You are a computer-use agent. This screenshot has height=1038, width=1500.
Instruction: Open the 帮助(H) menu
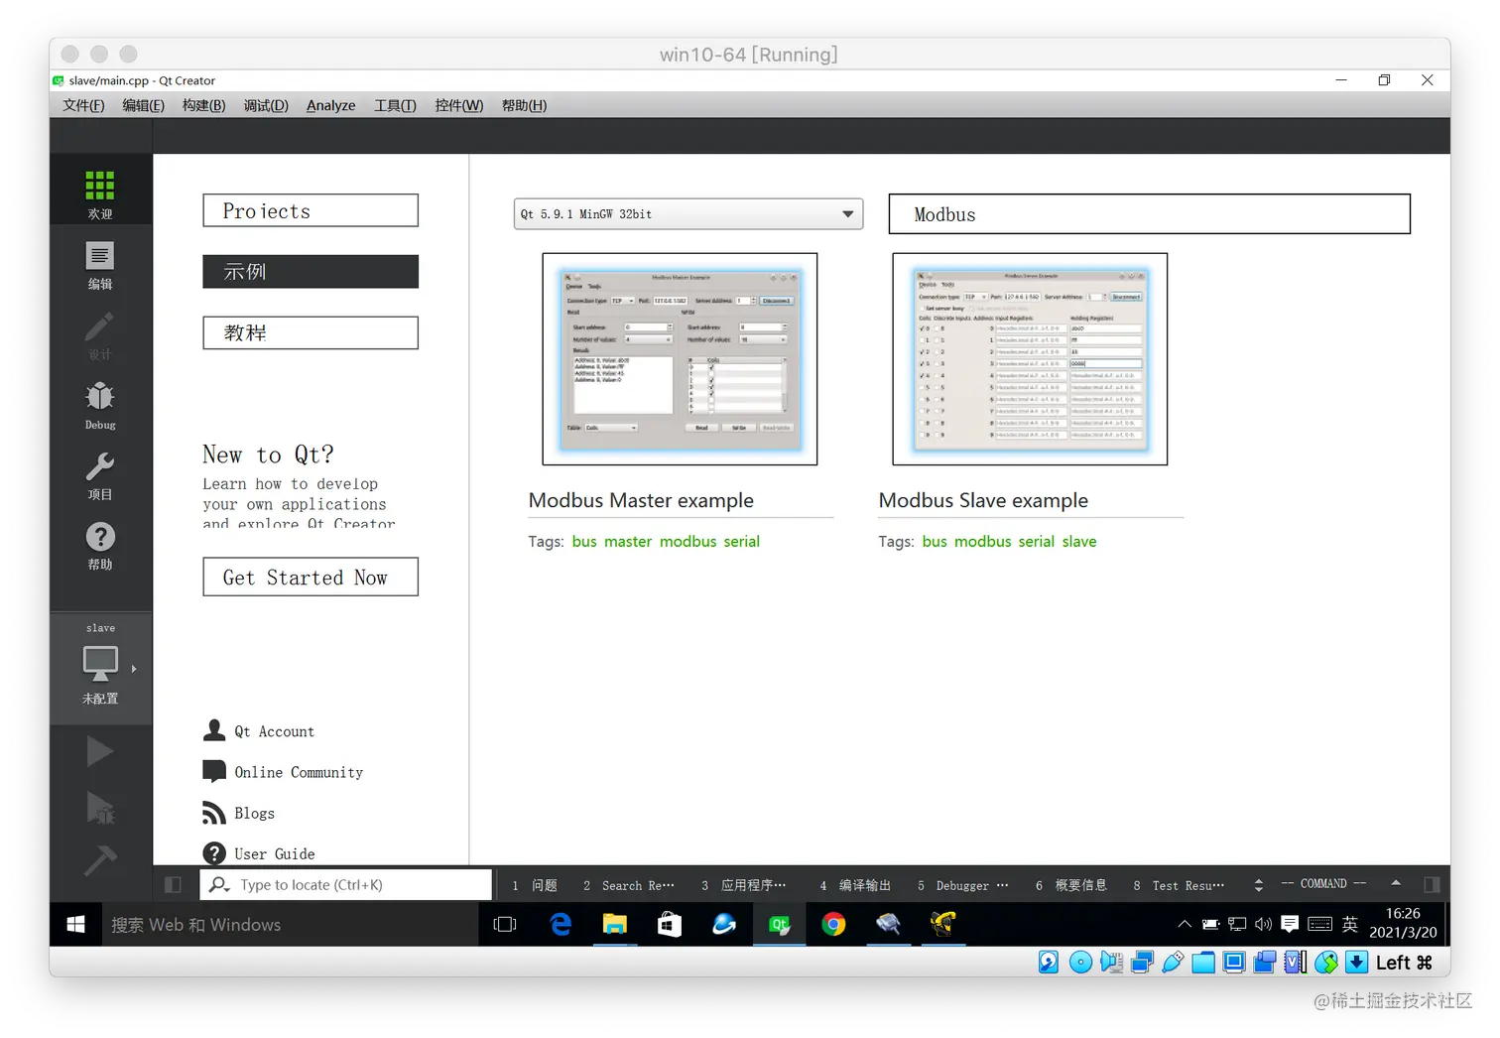(x=524, y=105)
